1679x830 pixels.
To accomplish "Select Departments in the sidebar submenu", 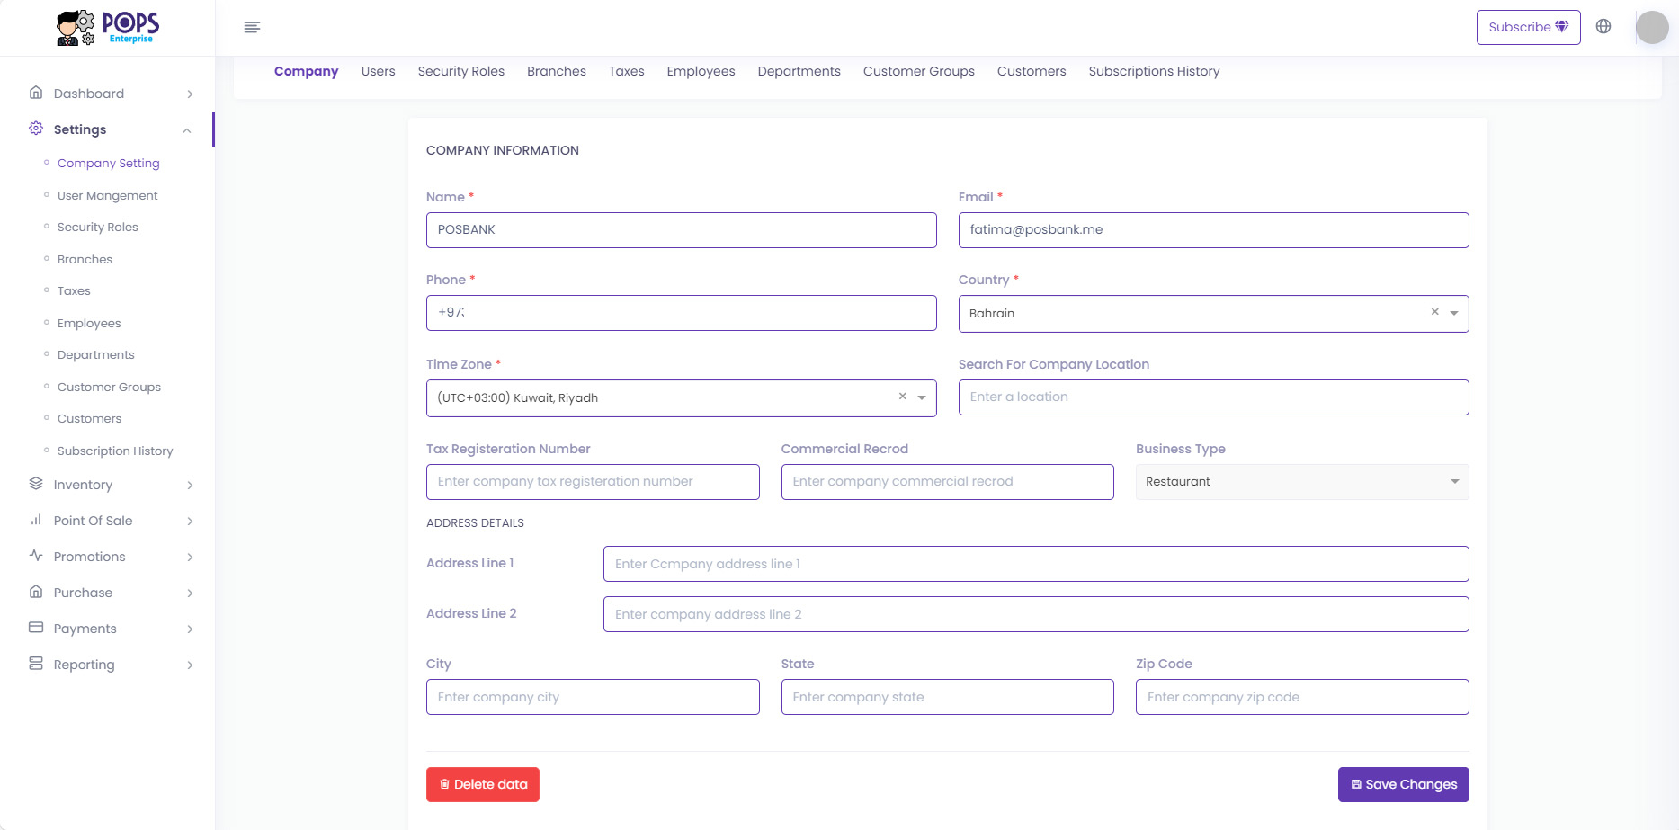I will click(x=96, y=354).
